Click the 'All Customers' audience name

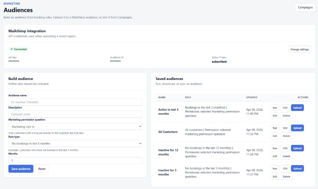coord(168,132)
